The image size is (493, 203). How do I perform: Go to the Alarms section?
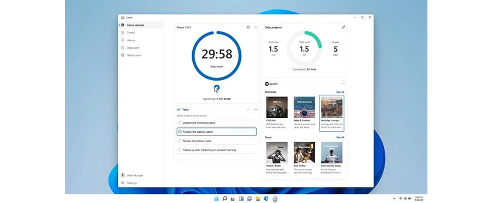(141, 40)
